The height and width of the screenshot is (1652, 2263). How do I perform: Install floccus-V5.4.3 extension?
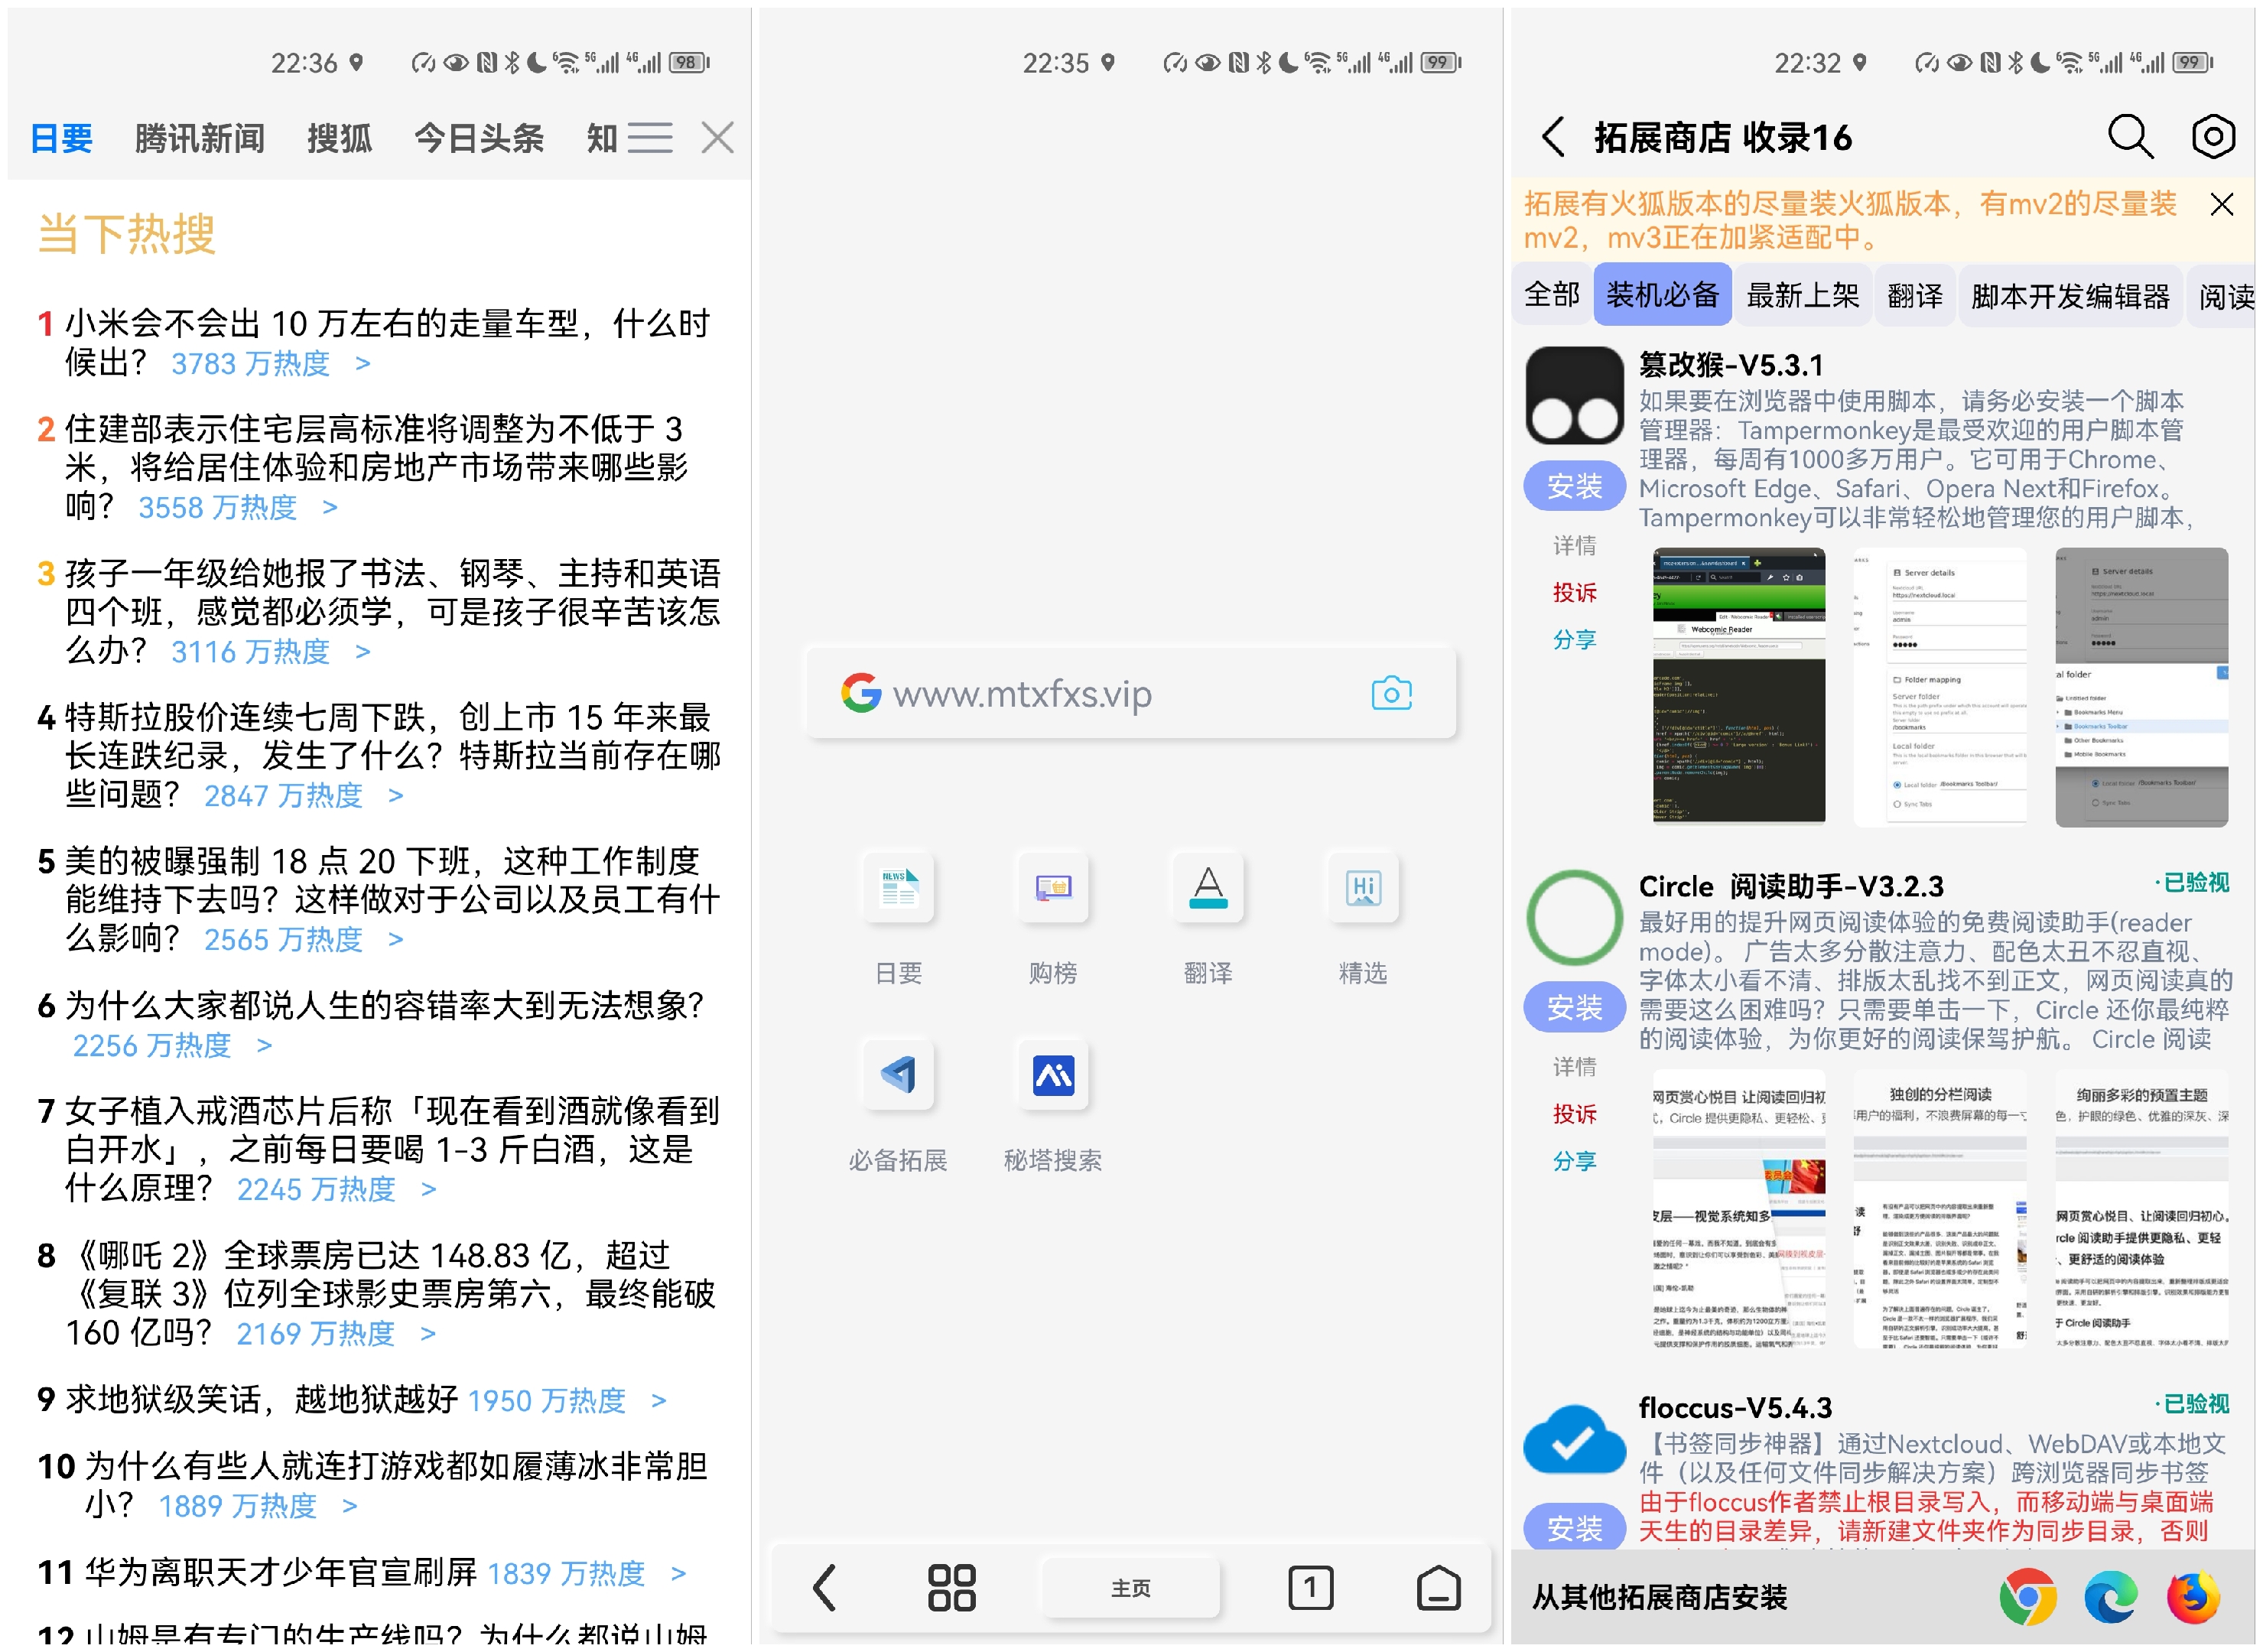pyautogui.click(x=1574, y=1527)
